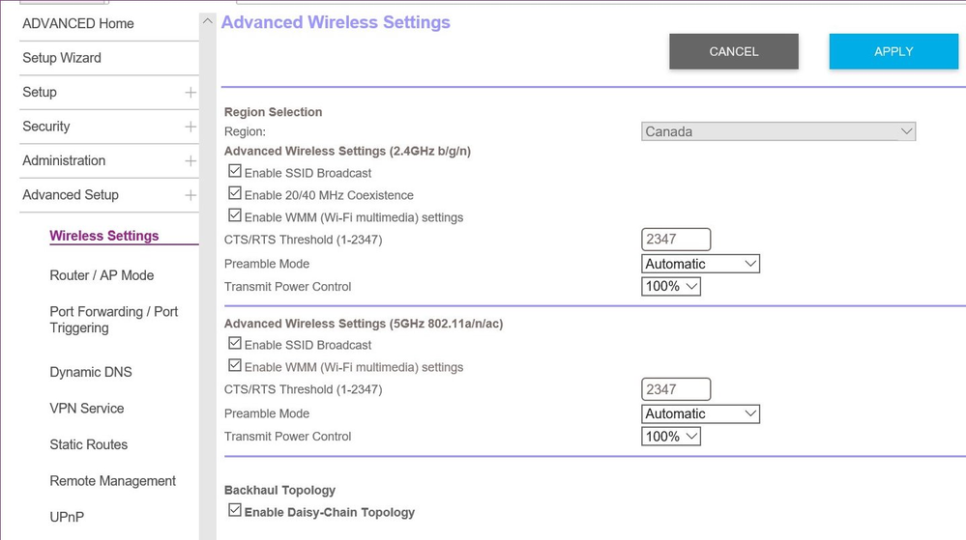Uncheck 5GHz Enable WMM settings
The image size is (966, 540).
pyautogui.click(x=234, y=366)
